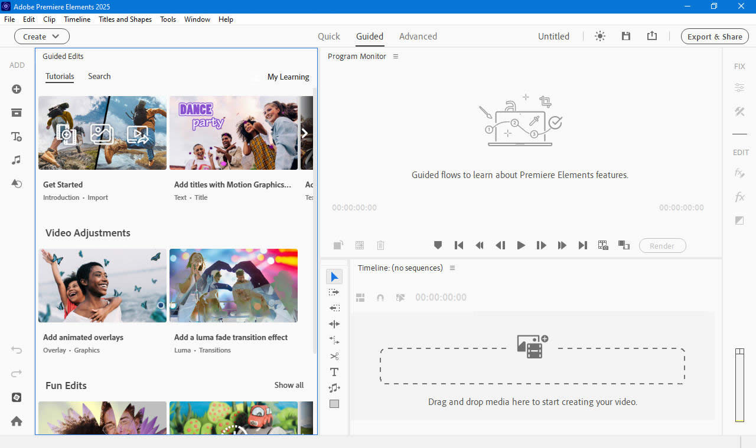Click the Export & Share button

tap(715, 37)
